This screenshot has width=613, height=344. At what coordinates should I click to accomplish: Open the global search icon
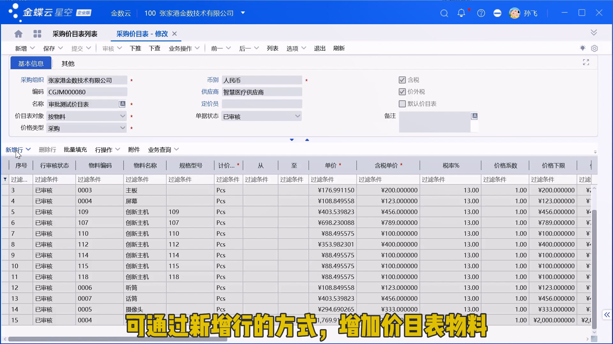coord(444,13)
